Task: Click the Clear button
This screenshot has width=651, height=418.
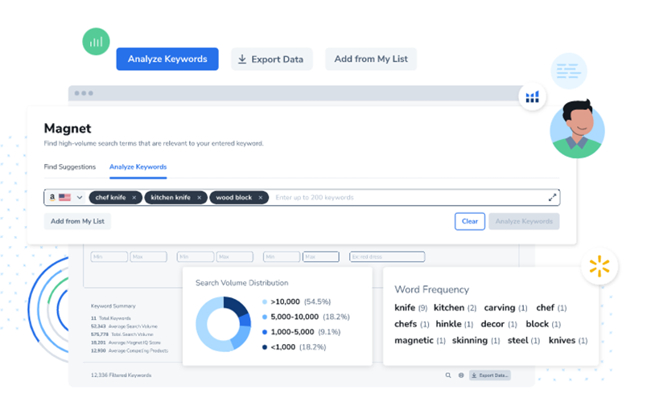Action: pos(470,221)
